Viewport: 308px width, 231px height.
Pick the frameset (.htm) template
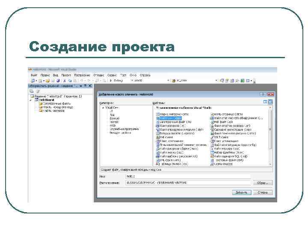pos(227,153)
